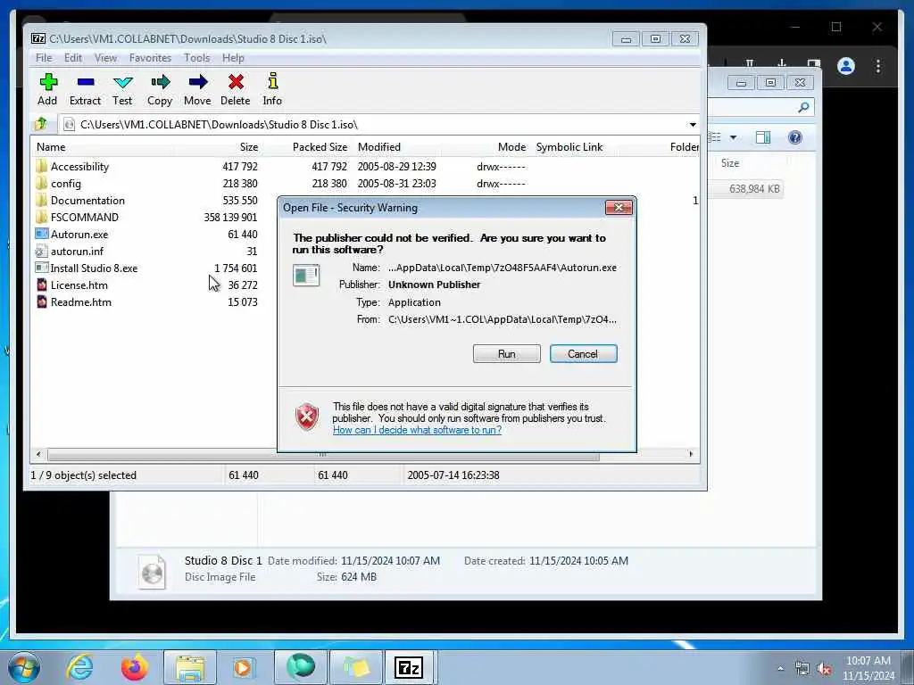The height and width of the screenshot is (685, 914).
Task: Open Windows Explorer from taskbar
Action: 190,667
